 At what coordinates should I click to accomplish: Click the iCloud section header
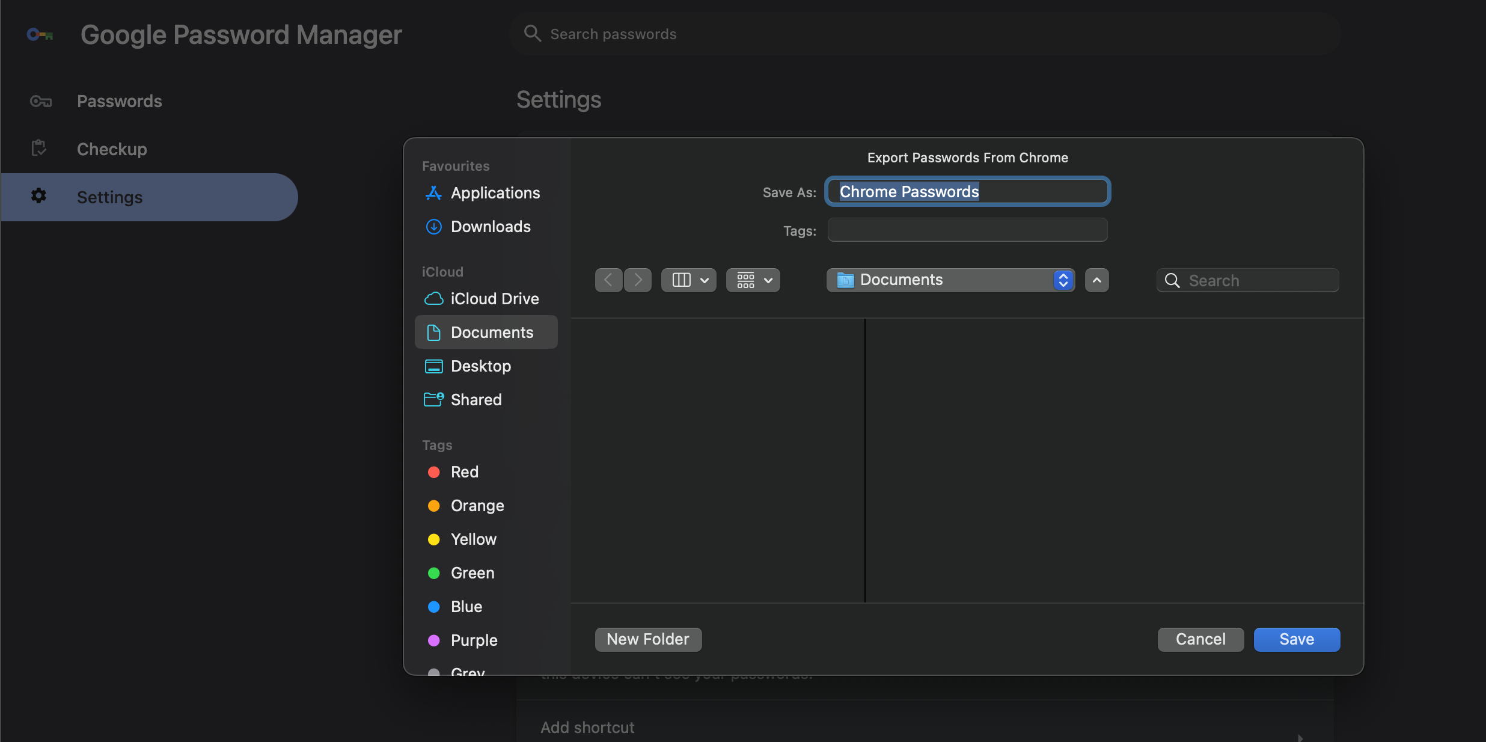442,272
